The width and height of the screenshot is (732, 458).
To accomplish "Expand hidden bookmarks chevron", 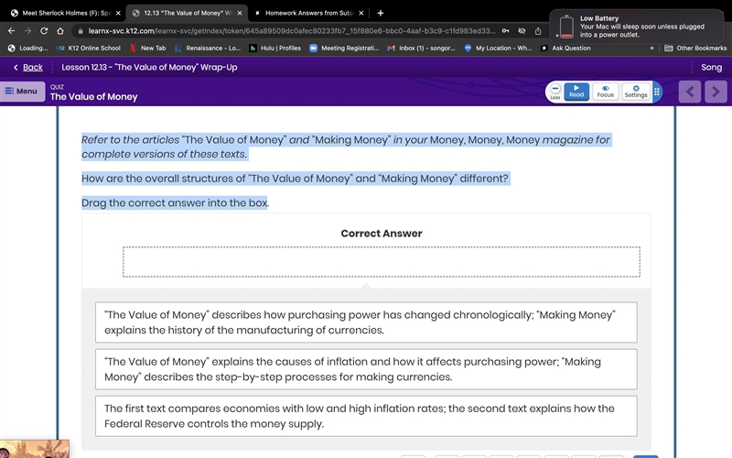I will (x=651, y=48).
